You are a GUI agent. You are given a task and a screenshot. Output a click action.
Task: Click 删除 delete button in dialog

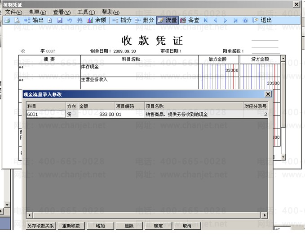click(129, 226)
